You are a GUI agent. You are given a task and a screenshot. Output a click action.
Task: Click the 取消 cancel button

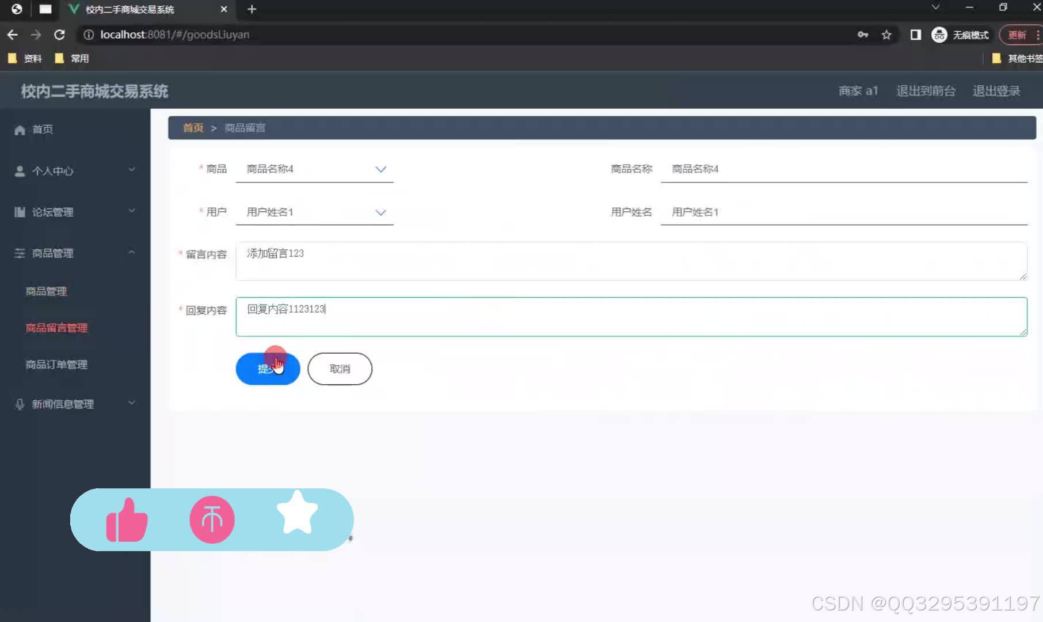[x=340, y=369]
